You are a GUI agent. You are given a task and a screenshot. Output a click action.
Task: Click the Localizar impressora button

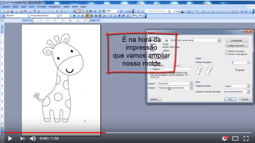tap(237, 46)
